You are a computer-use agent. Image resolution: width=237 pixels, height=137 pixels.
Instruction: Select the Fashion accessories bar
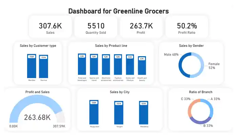tap(118, 65)
